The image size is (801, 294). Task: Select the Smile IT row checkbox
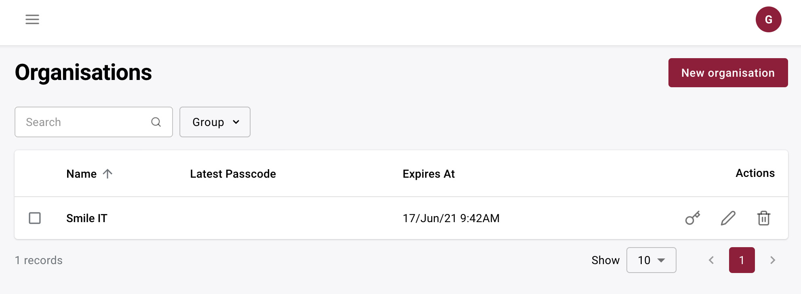tap(35, 218)
